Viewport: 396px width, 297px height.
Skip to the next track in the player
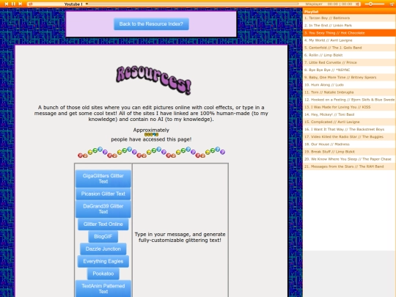click(x=21, y=4)
